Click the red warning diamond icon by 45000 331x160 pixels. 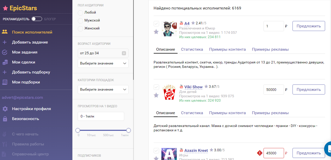[x=260, y=153]
